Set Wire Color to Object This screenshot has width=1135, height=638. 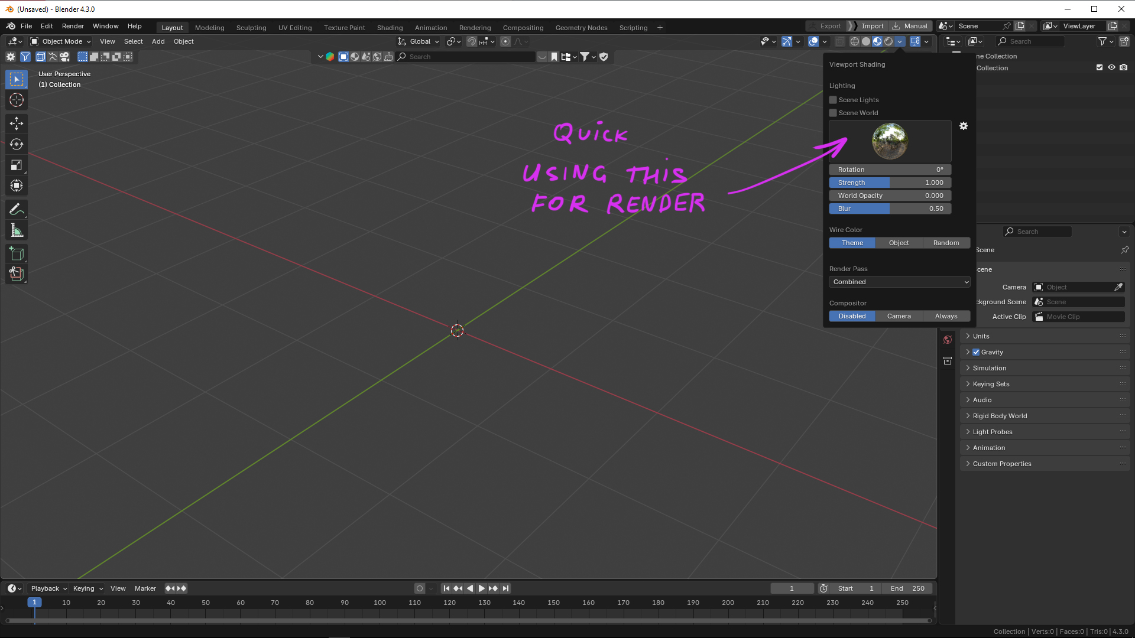coord(899,243)
